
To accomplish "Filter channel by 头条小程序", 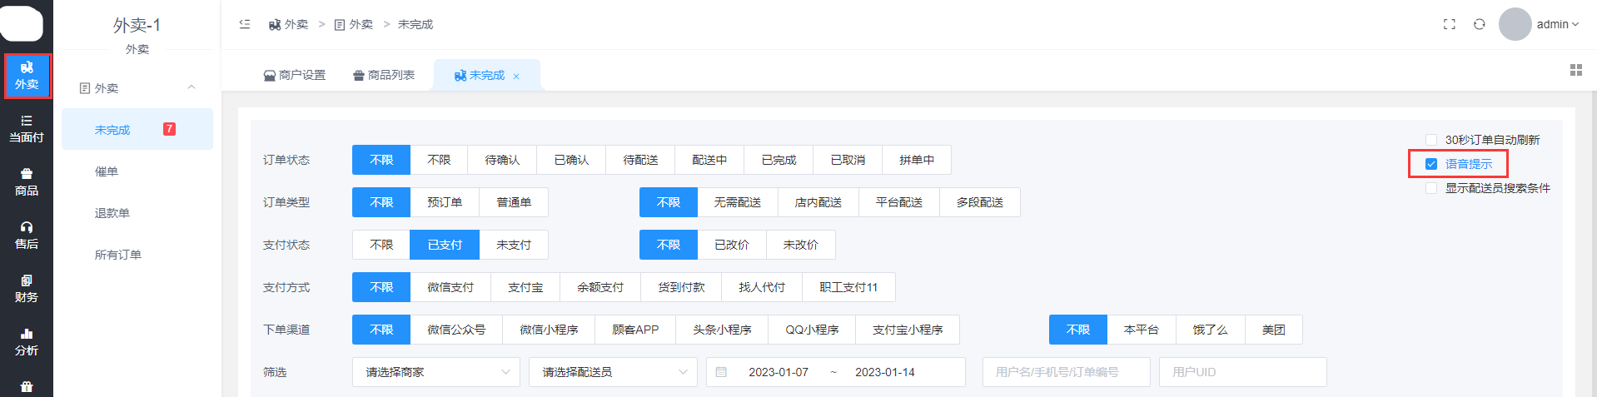I will click(x=722, y=330).
